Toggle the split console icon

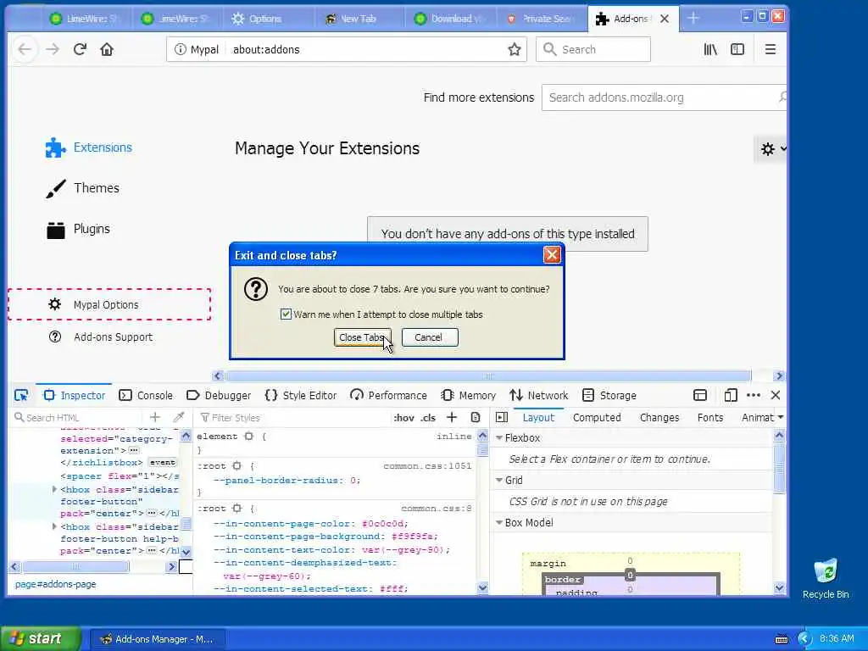pos(699,395)
